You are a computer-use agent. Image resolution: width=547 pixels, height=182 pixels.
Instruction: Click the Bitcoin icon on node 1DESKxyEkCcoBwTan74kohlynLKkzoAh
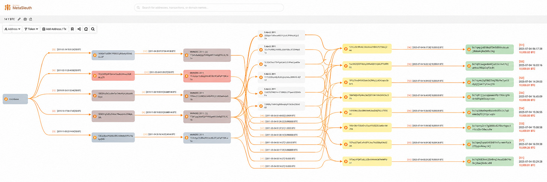[95, 96]
